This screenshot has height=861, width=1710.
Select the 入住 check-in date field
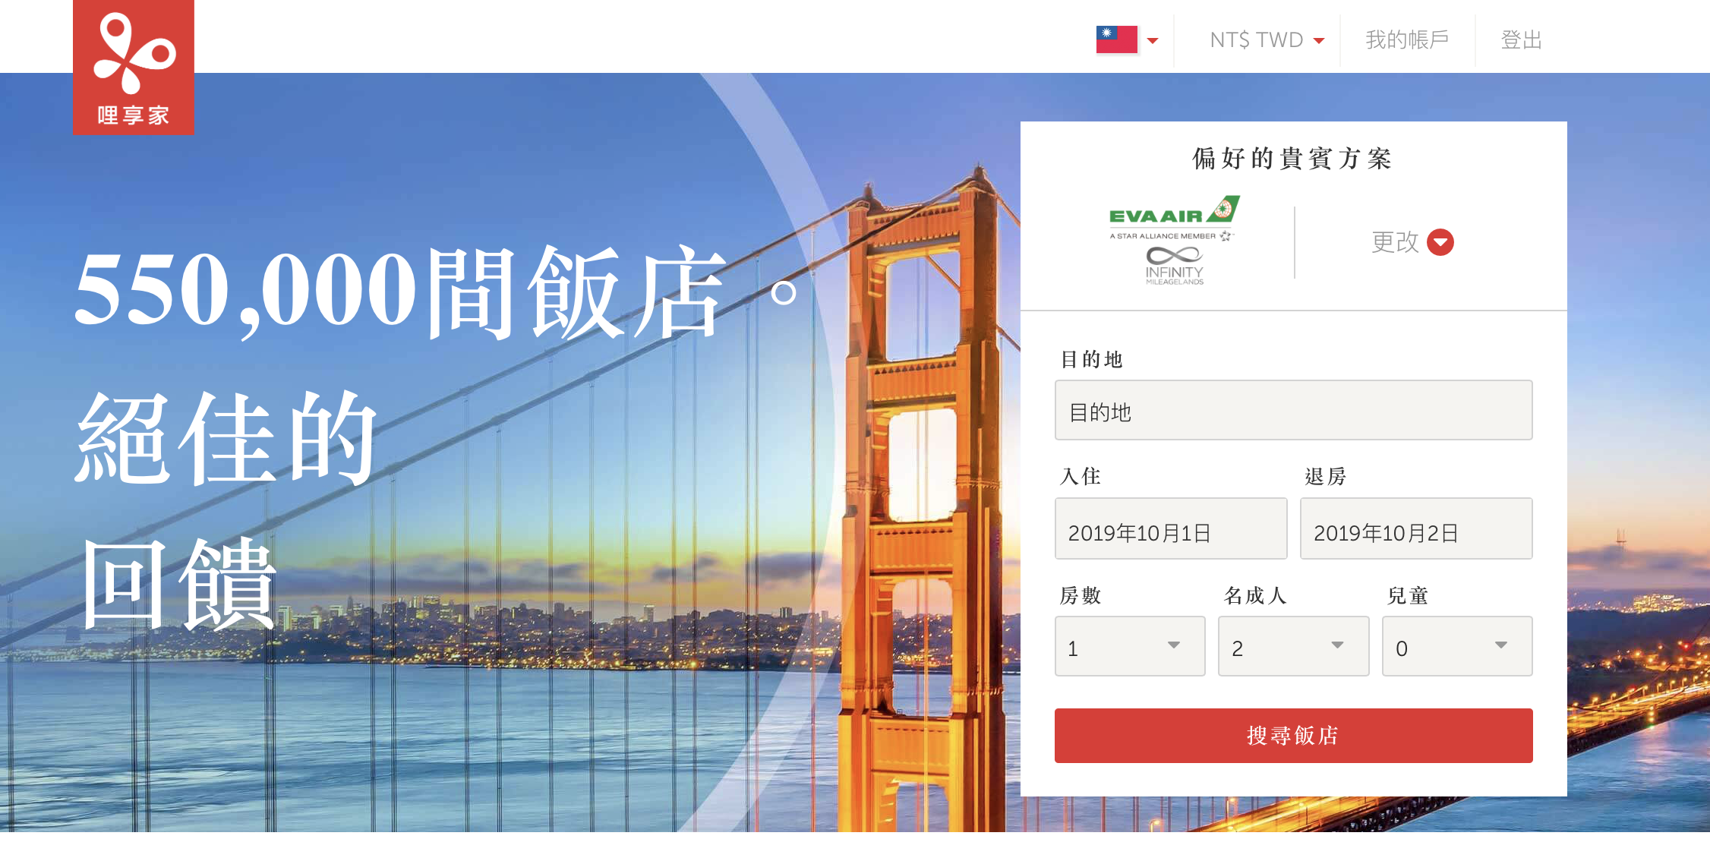1170,530
